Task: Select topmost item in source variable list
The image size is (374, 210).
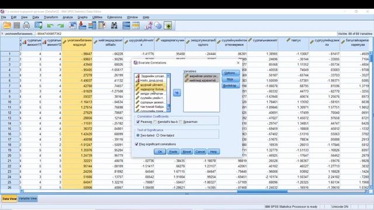Action: (x=151, y=76)
